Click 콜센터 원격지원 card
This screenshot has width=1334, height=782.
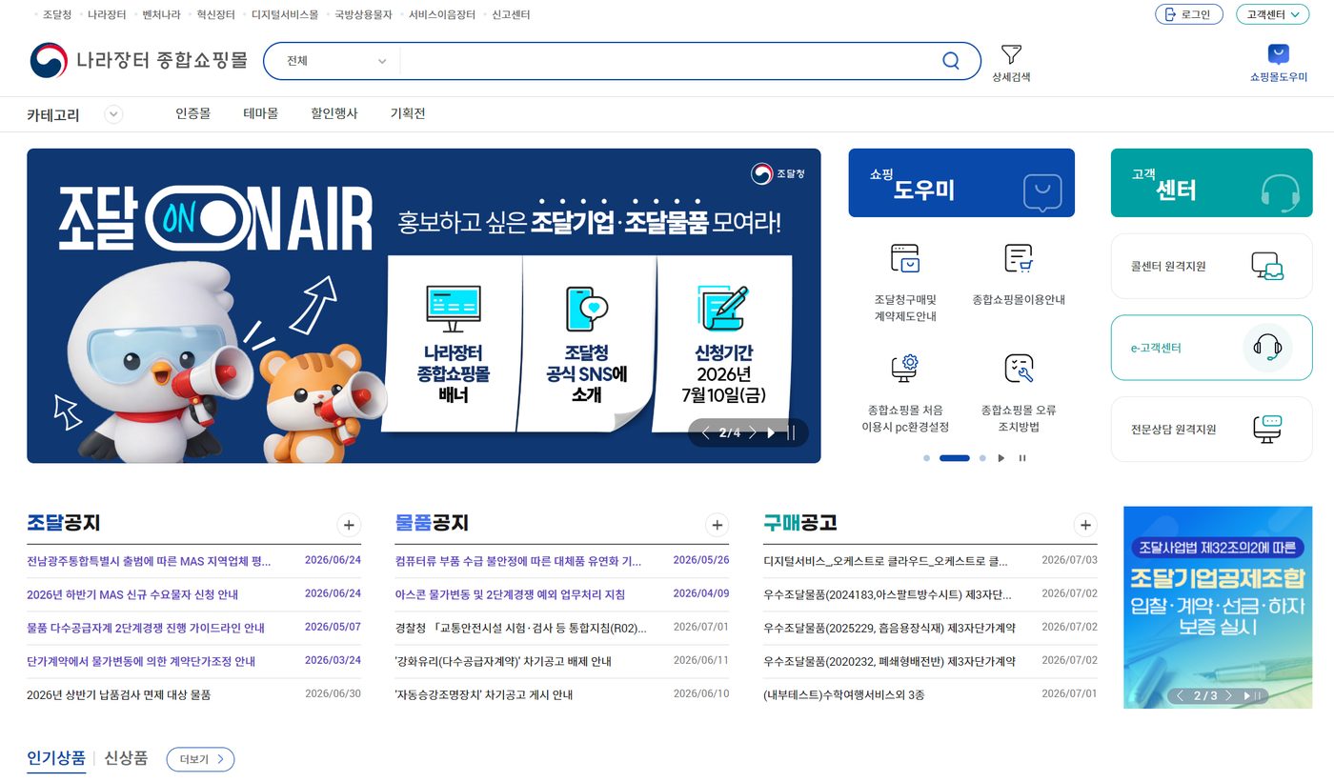(x=1211, y=266)
